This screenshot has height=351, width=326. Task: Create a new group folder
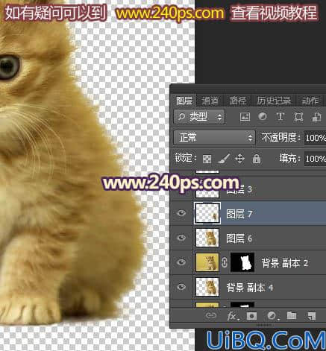click(x=292, y=315)
